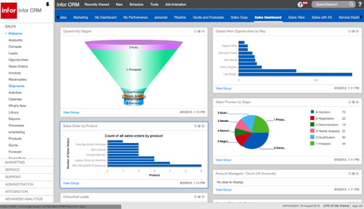The width and height of the screenshot is (364, 209).
Task: Click View Group under Opportunity Stages
Action: pyautogui.click(x=71, y=112)
